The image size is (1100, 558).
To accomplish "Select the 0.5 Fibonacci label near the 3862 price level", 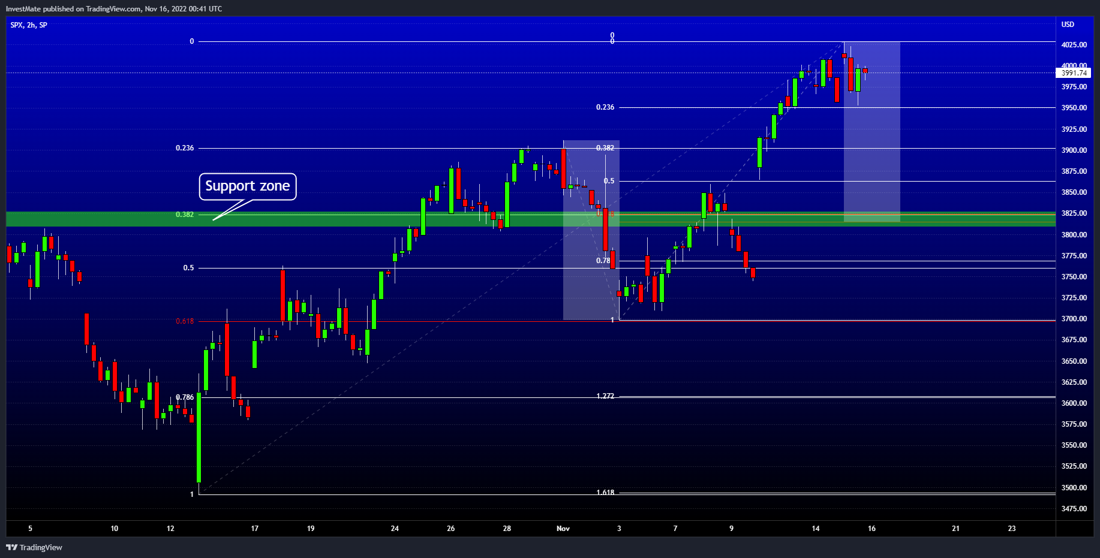I will (609, 181).
